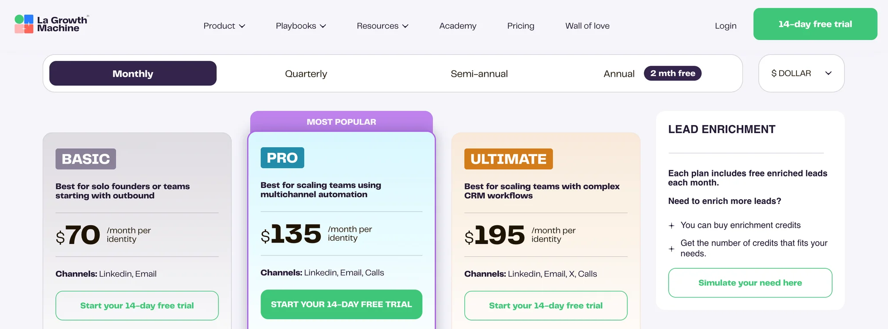Click the MOST POPULAR banner
Screen dimensions: 888x329
(x=341, y=121)
